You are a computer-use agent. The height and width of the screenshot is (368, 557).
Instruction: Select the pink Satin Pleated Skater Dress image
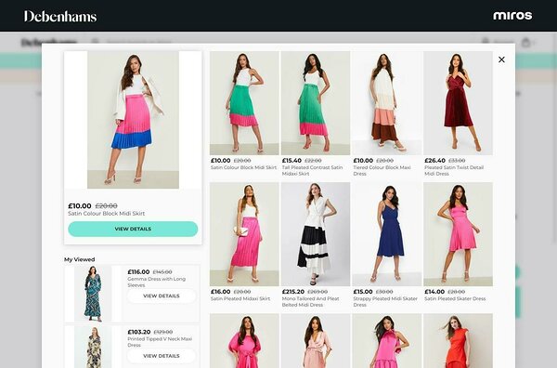tap(458, 234)
